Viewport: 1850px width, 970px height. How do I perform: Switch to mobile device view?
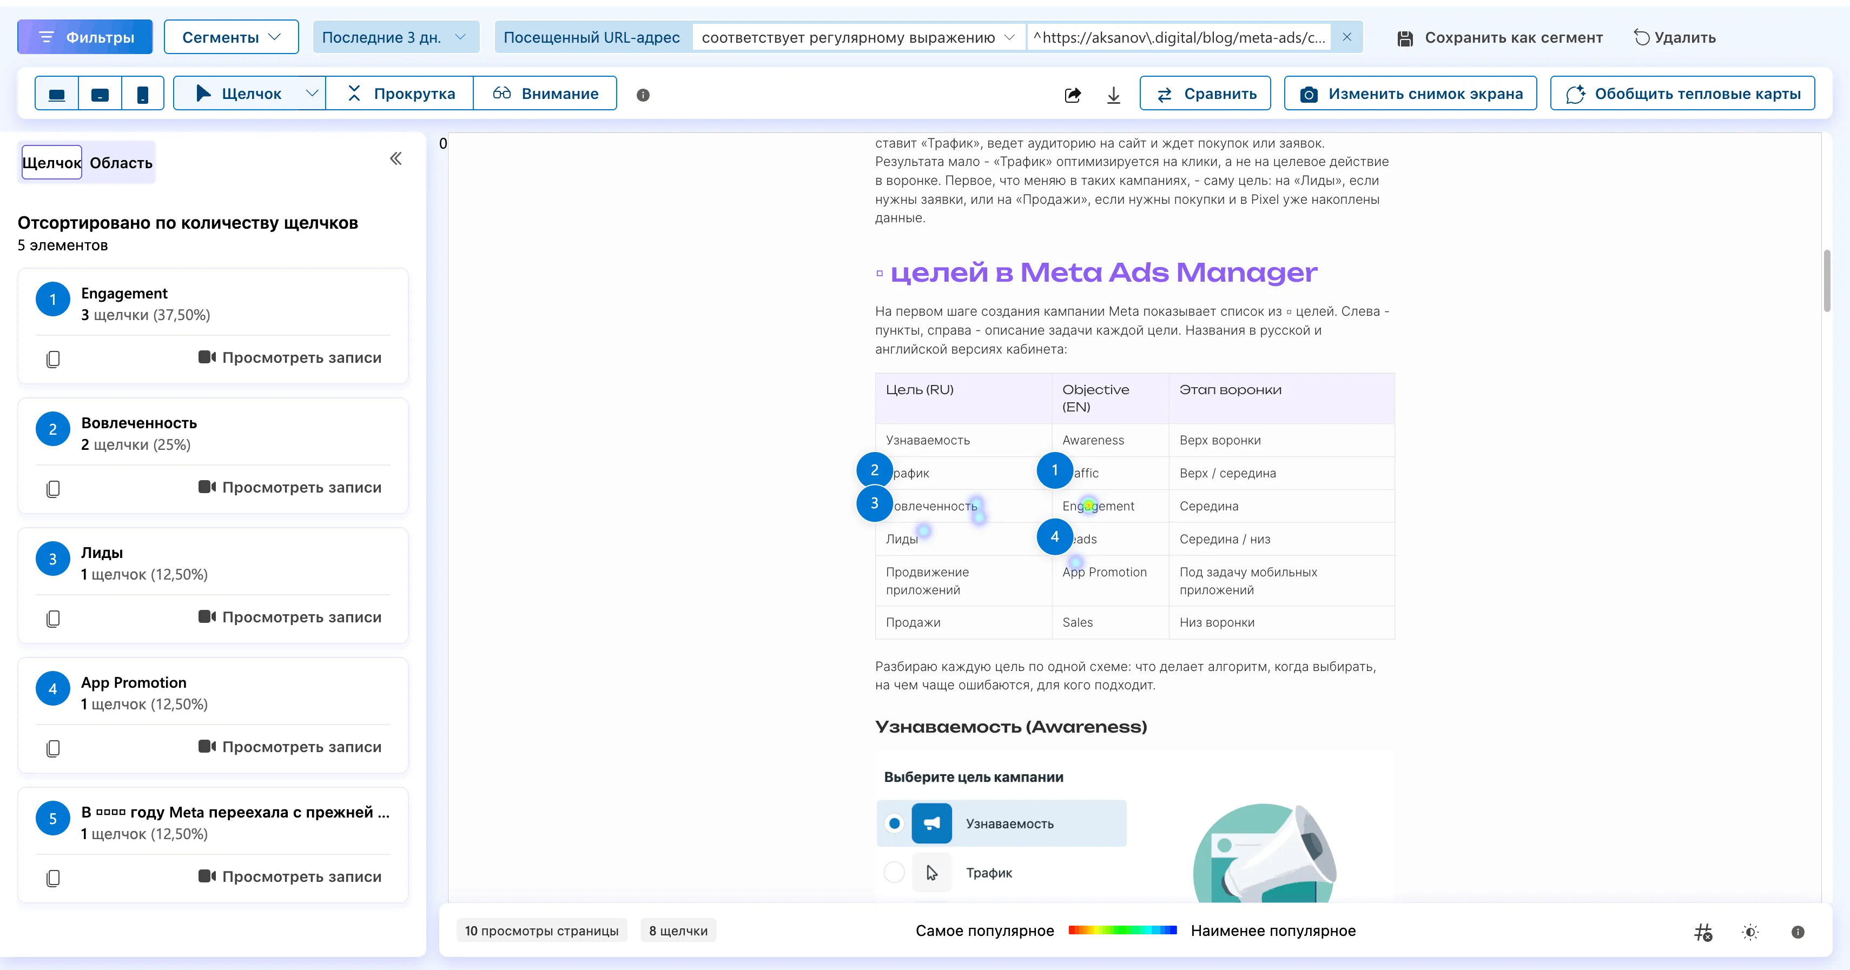click(143, 94)
